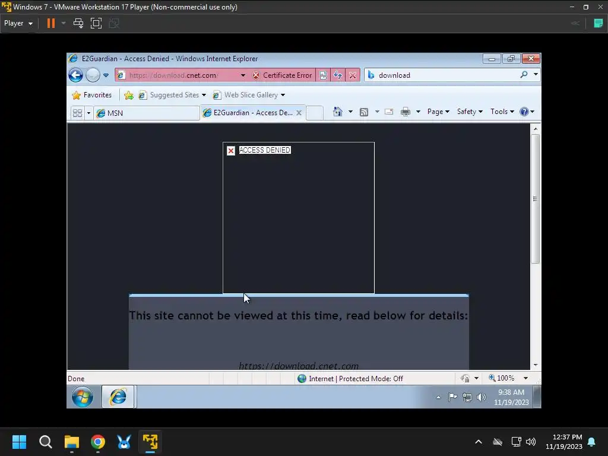Click the IE Back navigation button
608x456 pixels.
click(x=75, y=75)
